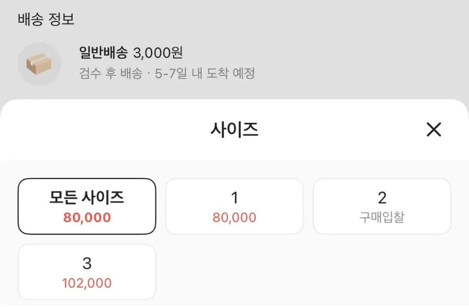Select size 2 showing 구매입찰
Image resolution: width=469 pixels, height=307 pixels.
click(382, 206)
